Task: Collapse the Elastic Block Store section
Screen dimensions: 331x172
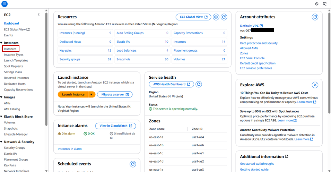Action: pos(2,117)
